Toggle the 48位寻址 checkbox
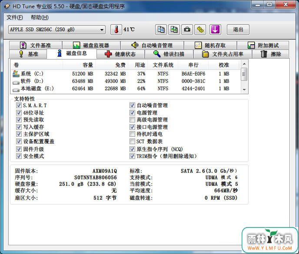The height and width of the screenshot is (254, 299). 19,112
